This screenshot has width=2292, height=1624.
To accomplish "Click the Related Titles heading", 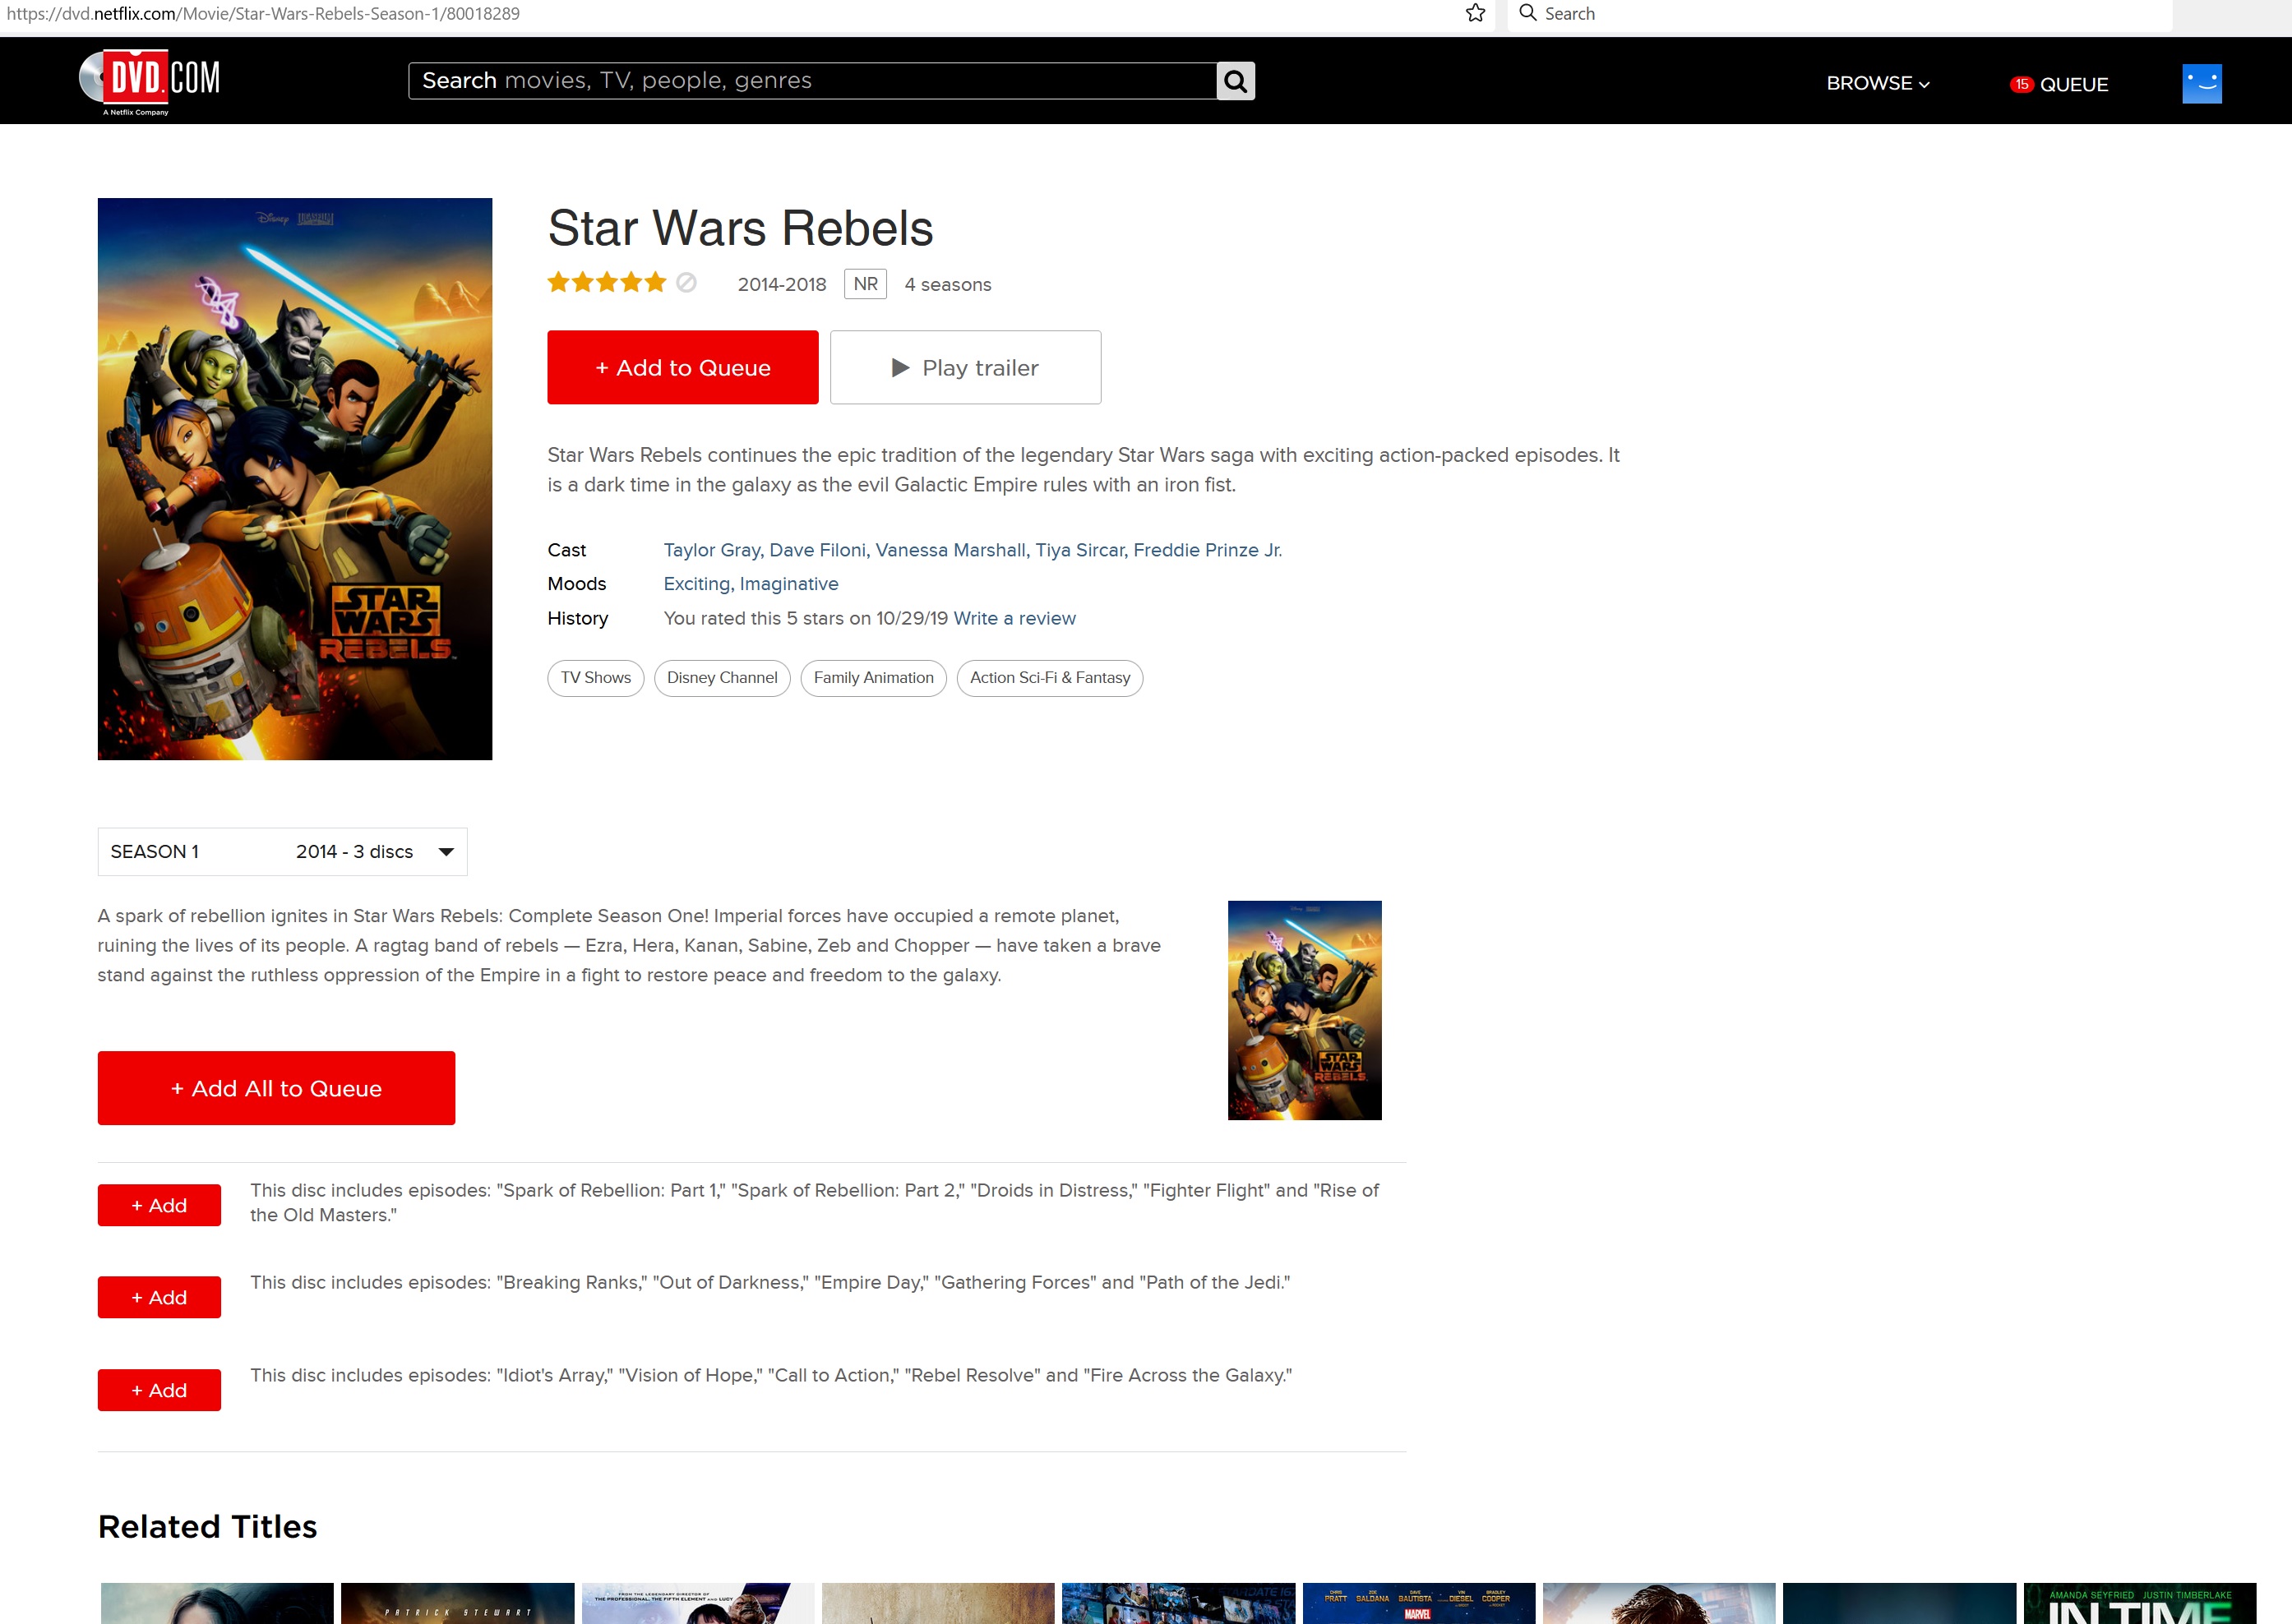I will tap(207, 1527).
